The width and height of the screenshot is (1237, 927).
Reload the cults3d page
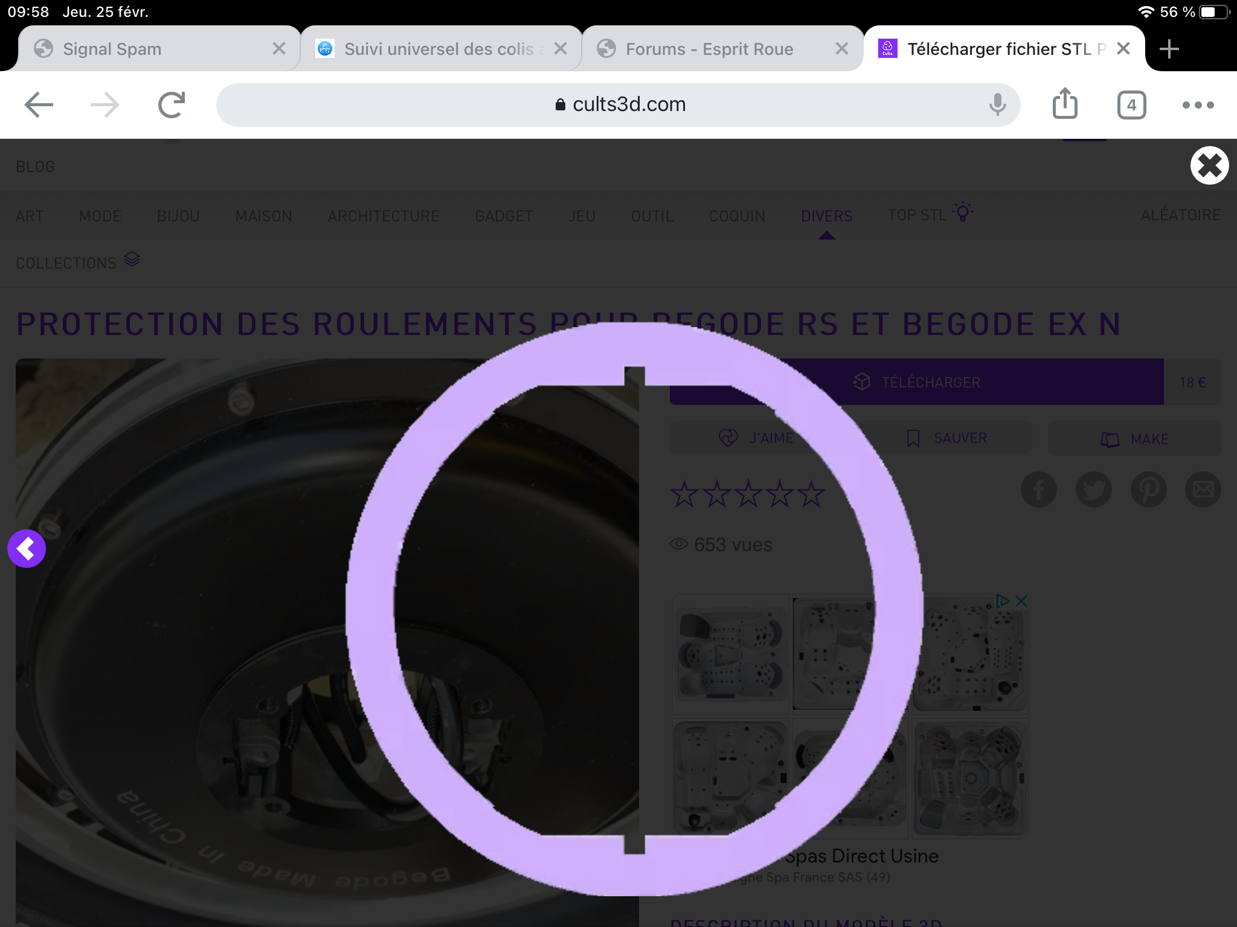click(172, 105)
